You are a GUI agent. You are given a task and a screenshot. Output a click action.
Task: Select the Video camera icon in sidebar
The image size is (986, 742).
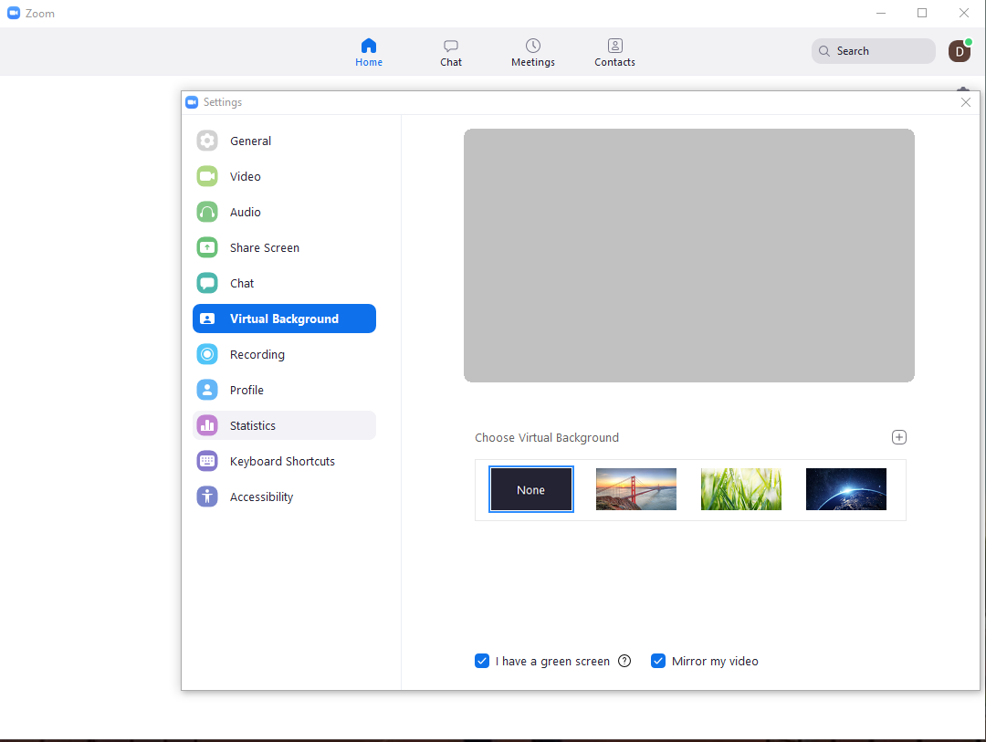coord(207,176)
